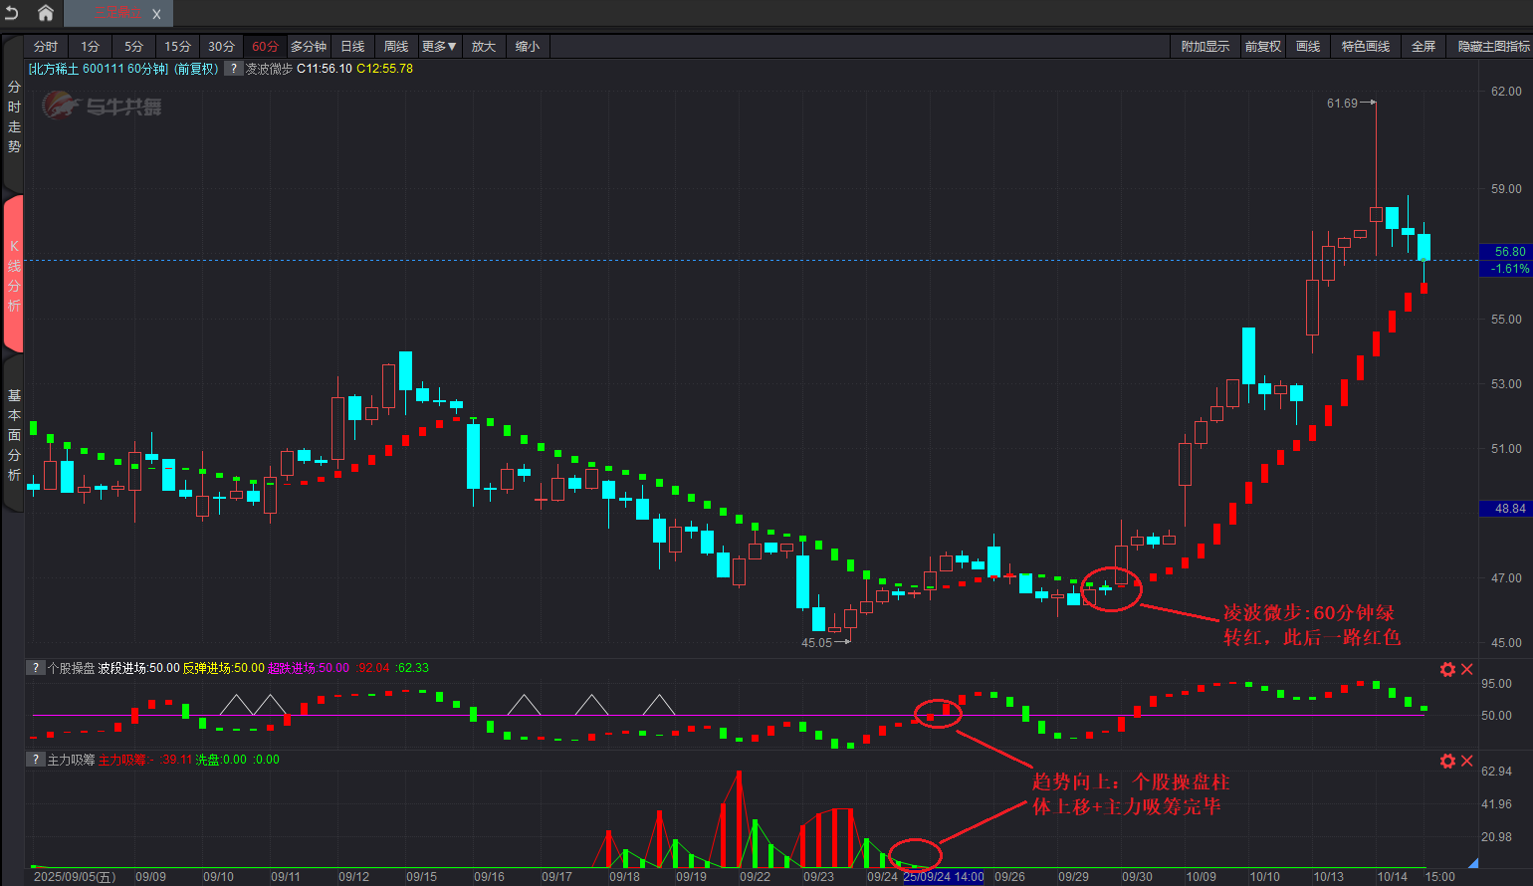Open settings gear for 个股操盘 indicator

pos(1447,669)
